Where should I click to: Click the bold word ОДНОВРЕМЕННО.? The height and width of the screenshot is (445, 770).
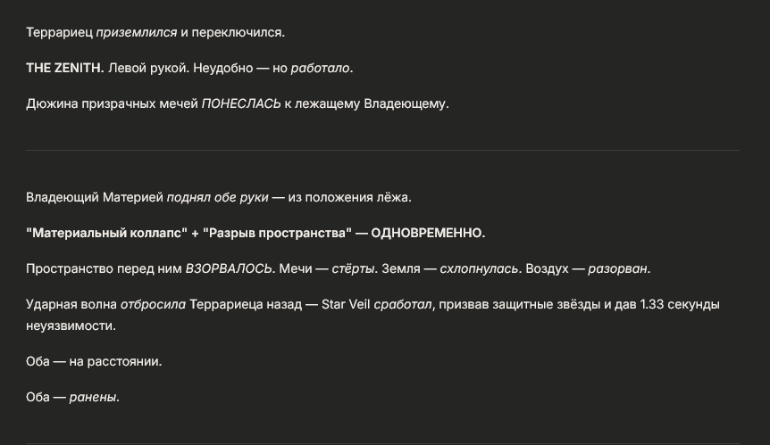coord(428,233)
